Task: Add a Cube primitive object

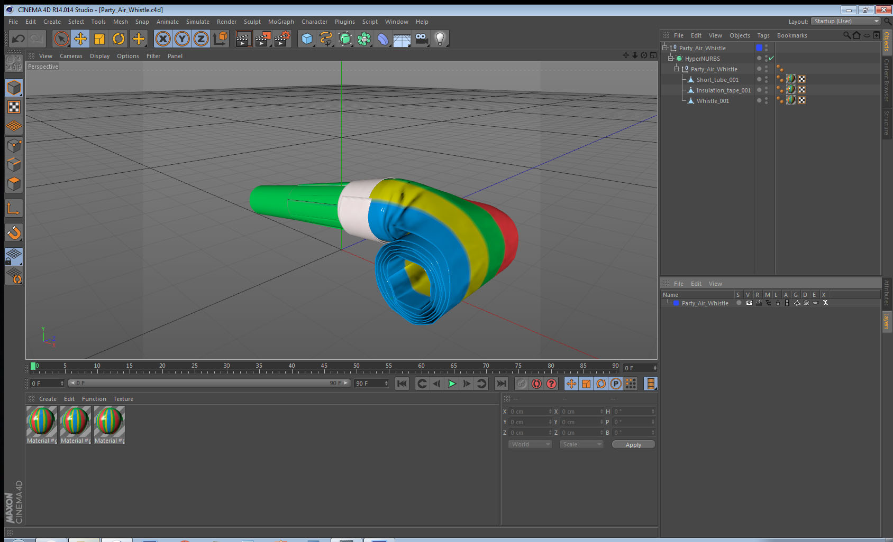Action: 307,39
